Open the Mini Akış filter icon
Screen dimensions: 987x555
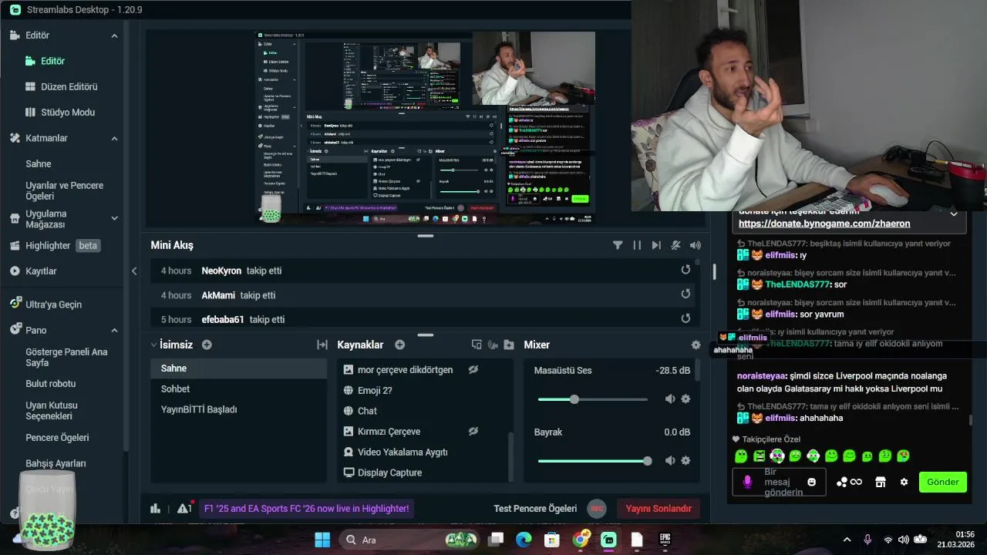[x=618, y=245]
